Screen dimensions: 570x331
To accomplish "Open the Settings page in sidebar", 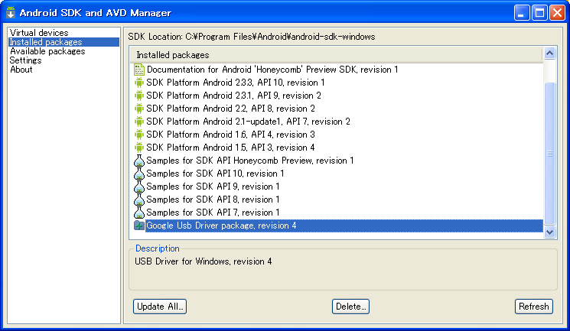I will point(25,60).
